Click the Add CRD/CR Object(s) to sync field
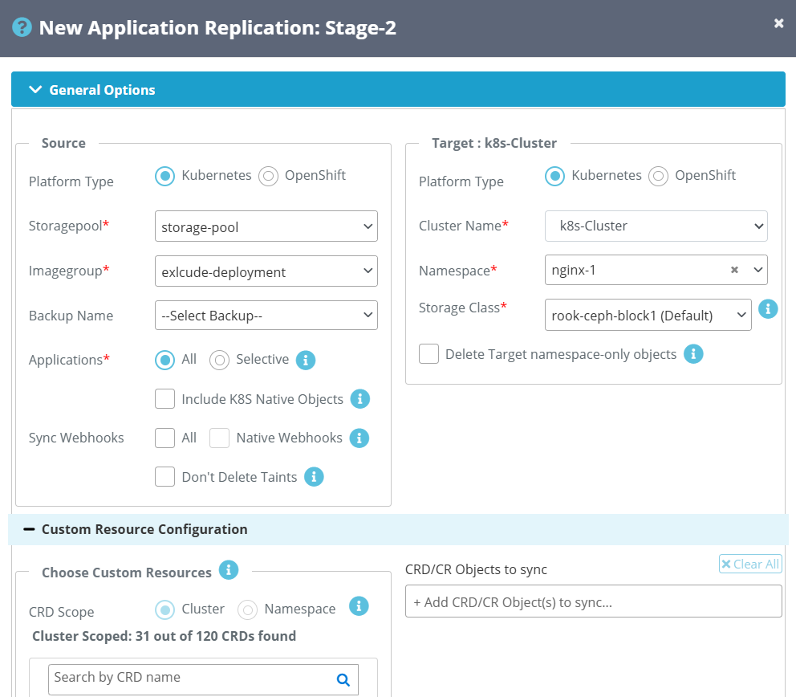This screenshot has height=697, width=796. point(594,601)
